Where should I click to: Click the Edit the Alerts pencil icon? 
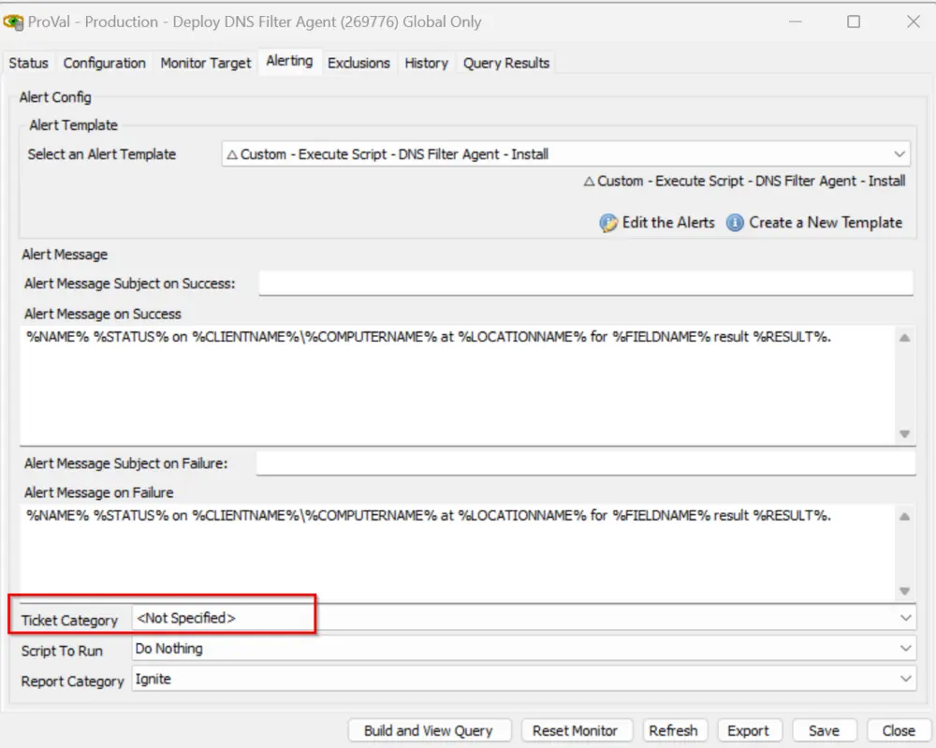608,223
